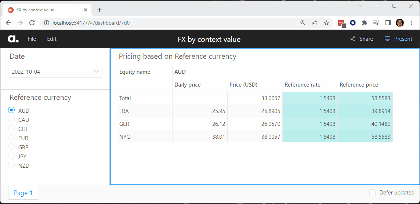Reload the browser page

click(x=32, y=23)
